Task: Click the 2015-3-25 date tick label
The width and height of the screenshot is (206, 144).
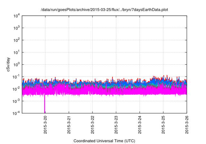Action: point(163,125)
